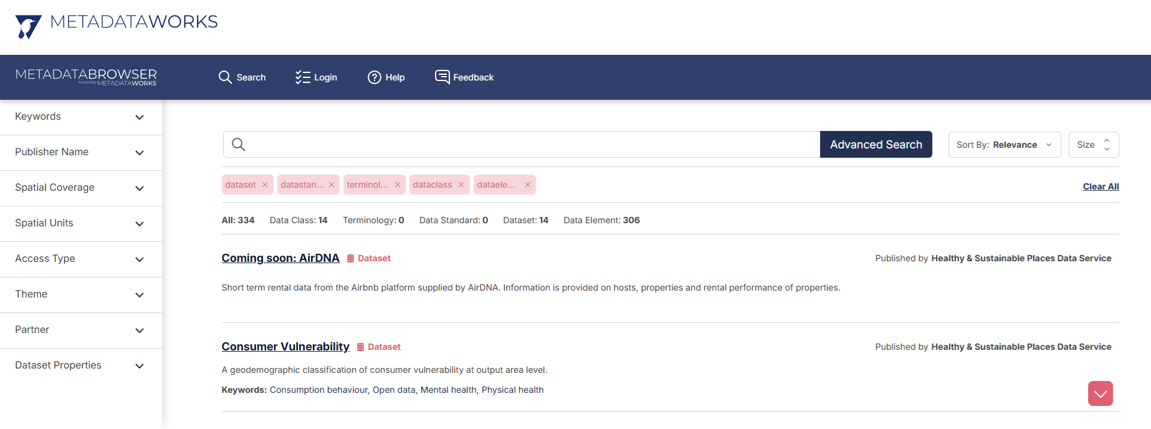Viewport: 1151px width, 429px height.
Task: Click the Login checklist icon
Action: tap(302, 77)
